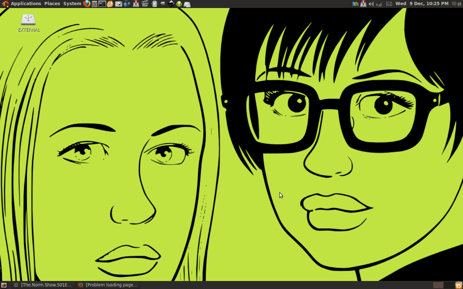463x289 pixels.
Task: Click the red joystick launcher in the launcher row
Action: point(136,4)
